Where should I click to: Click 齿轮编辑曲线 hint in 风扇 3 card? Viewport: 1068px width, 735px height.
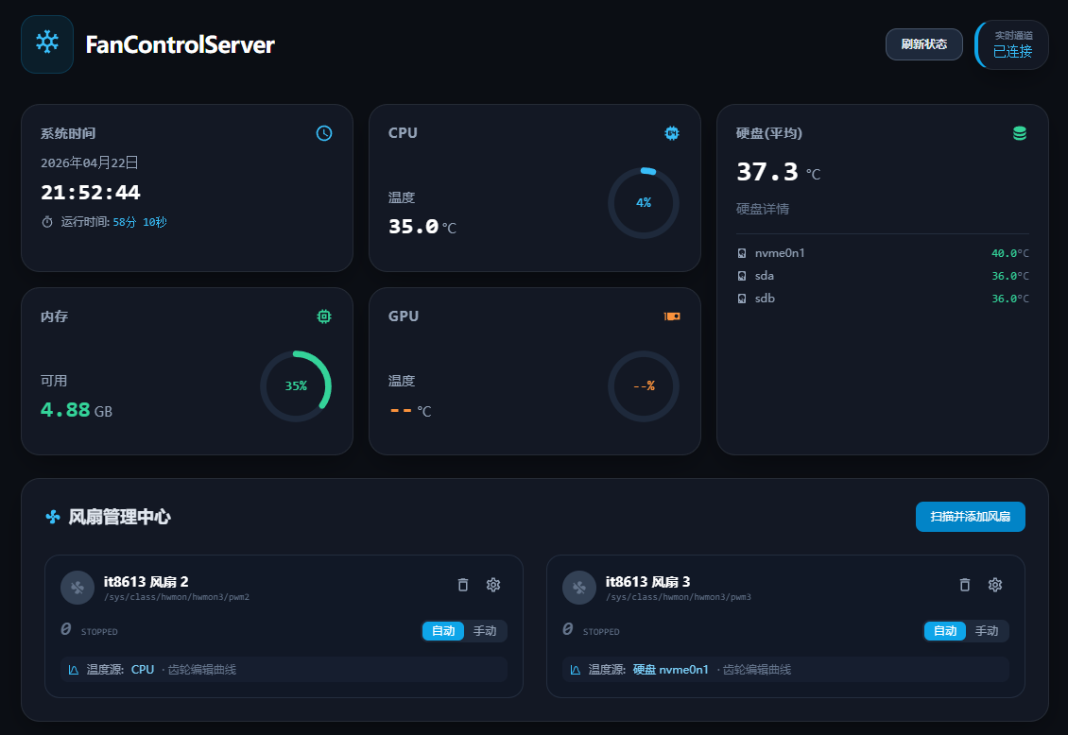click(757, 670)
